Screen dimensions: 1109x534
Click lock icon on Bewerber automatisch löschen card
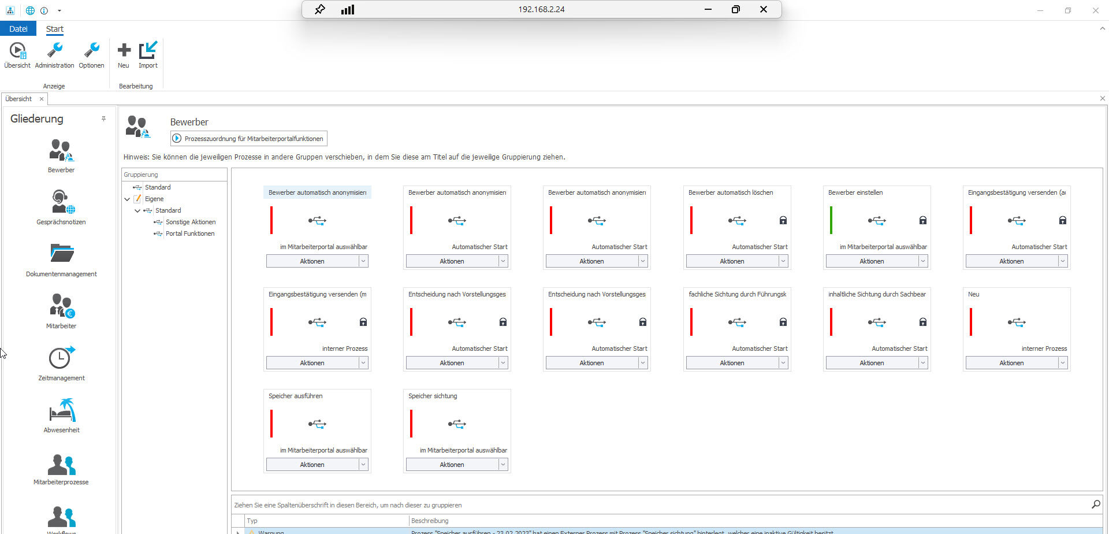783,220
